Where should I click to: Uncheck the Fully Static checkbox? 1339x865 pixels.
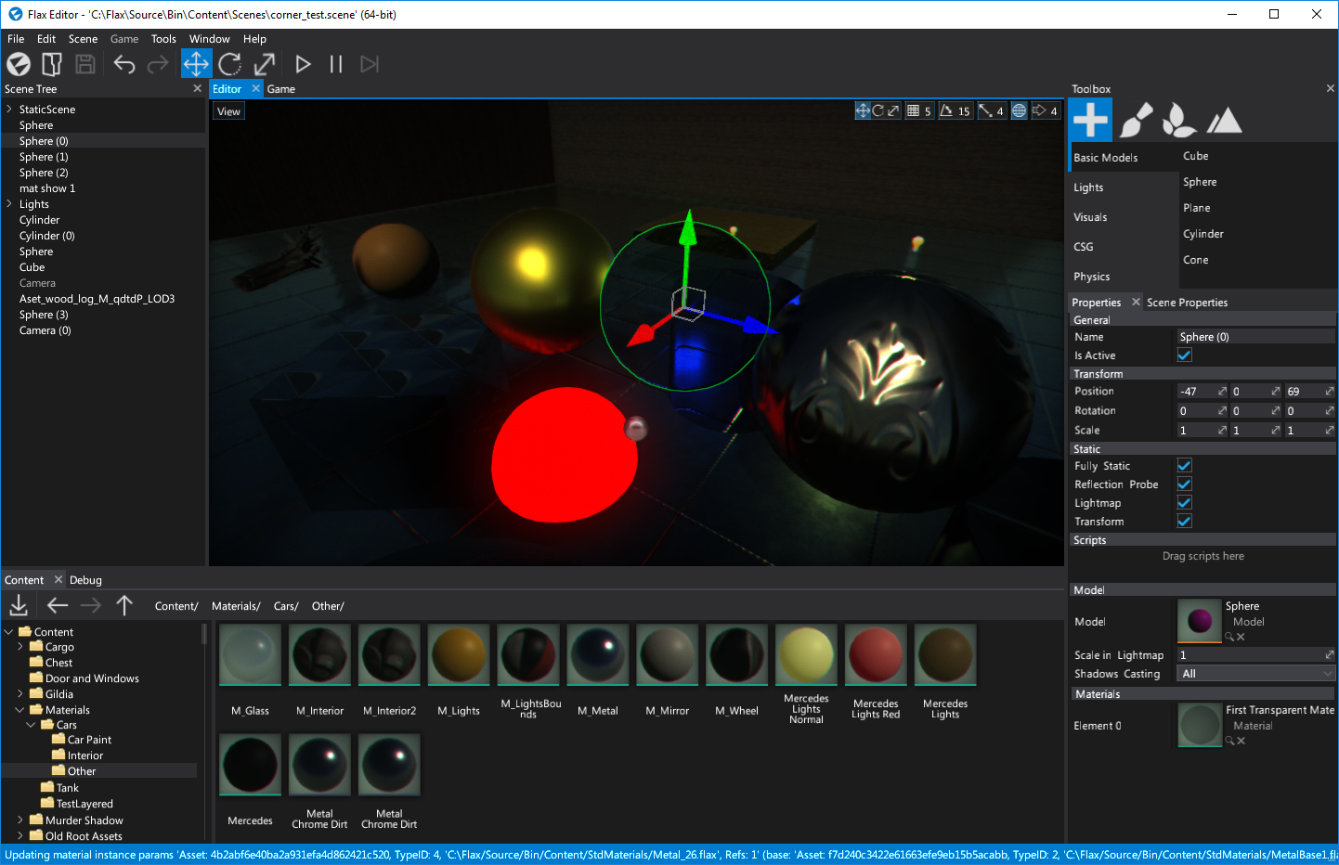(1184, 465)
